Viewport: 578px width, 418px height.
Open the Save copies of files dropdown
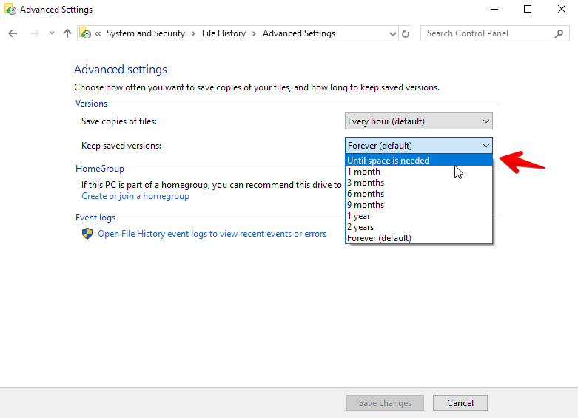click(418, 121)
